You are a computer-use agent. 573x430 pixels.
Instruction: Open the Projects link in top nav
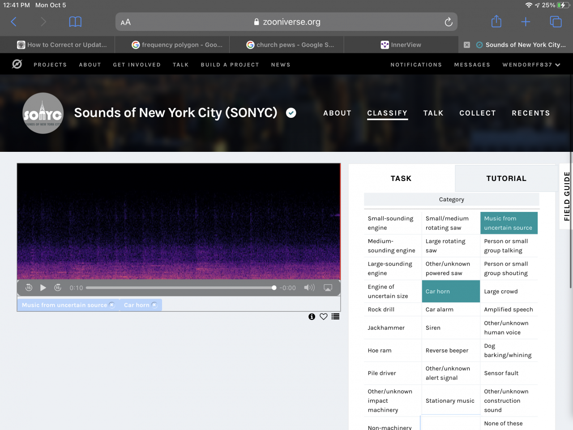pos(50,65)
